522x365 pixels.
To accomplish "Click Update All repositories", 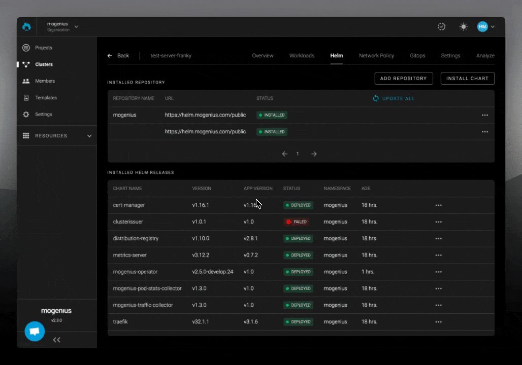I will point(394,98).
